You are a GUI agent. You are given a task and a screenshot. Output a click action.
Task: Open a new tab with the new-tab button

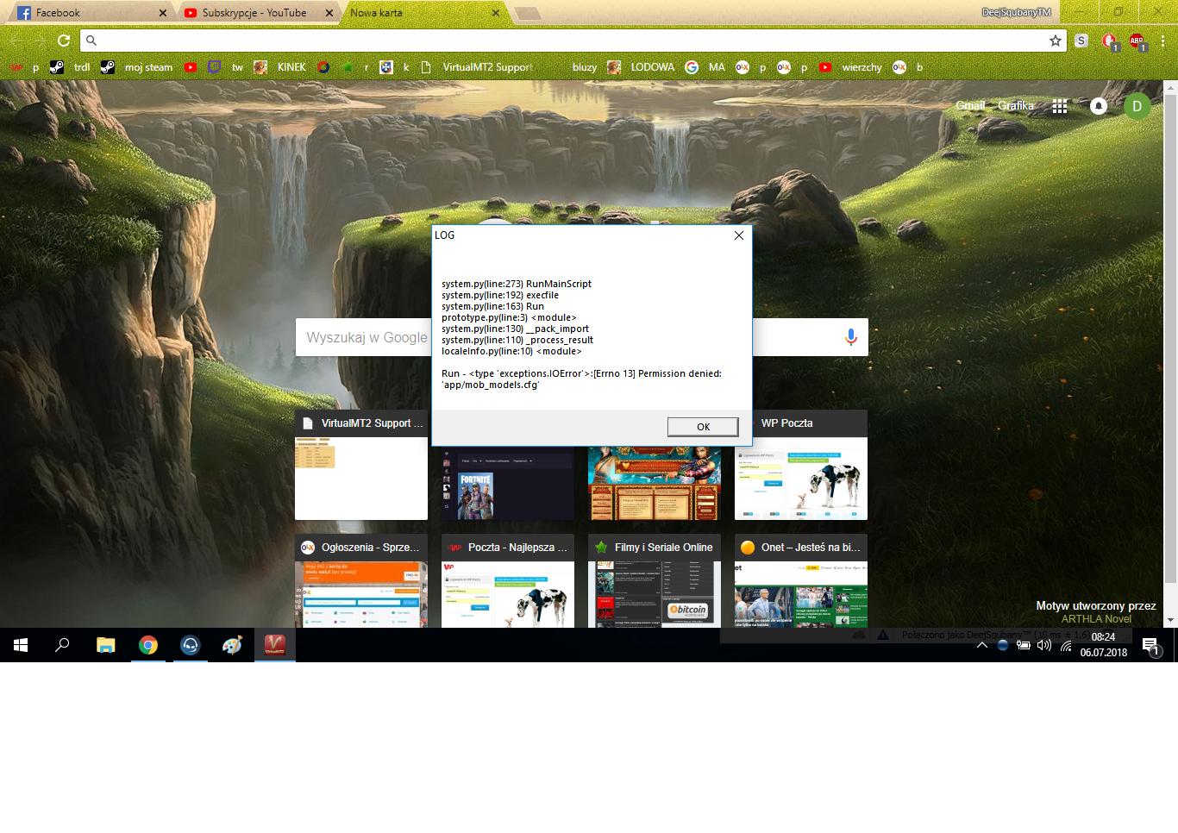coord(528,13)
